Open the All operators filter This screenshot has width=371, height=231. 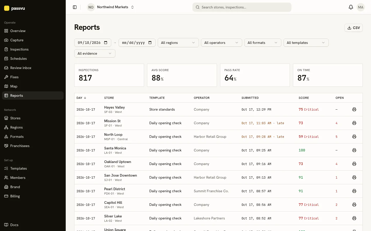[x=221, y=43]
